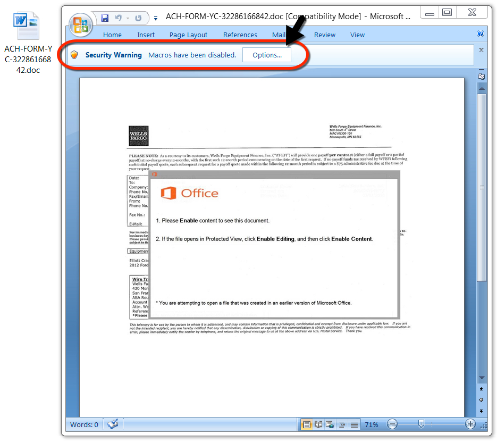The image size is (497, 442).
Task: Click the security shield icon in warning bar
Action: [74, 55]
